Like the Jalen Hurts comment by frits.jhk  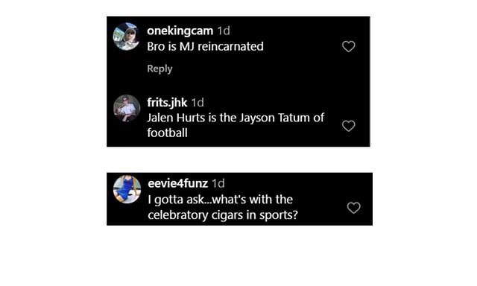pyautogui.click(x=348, y=126)
